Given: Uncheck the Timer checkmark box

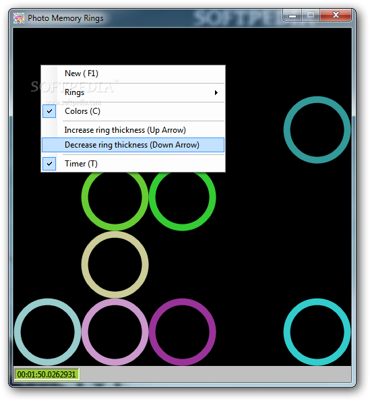Looking at the screenshot, I should tap(49, 164).
